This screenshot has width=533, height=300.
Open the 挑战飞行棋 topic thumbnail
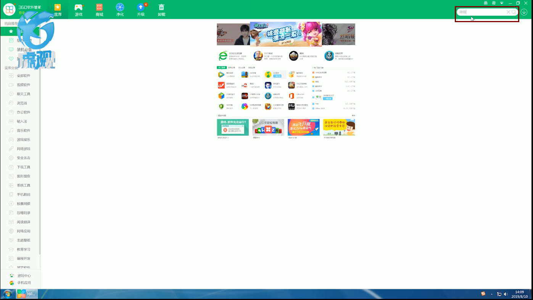(304, 127)
